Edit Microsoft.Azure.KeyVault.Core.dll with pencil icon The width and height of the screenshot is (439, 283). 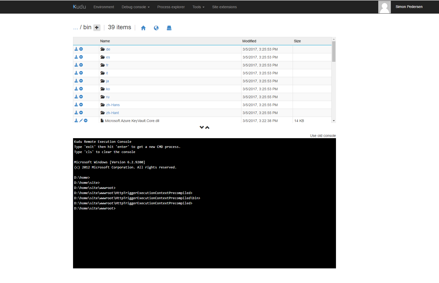coord(81,120)
